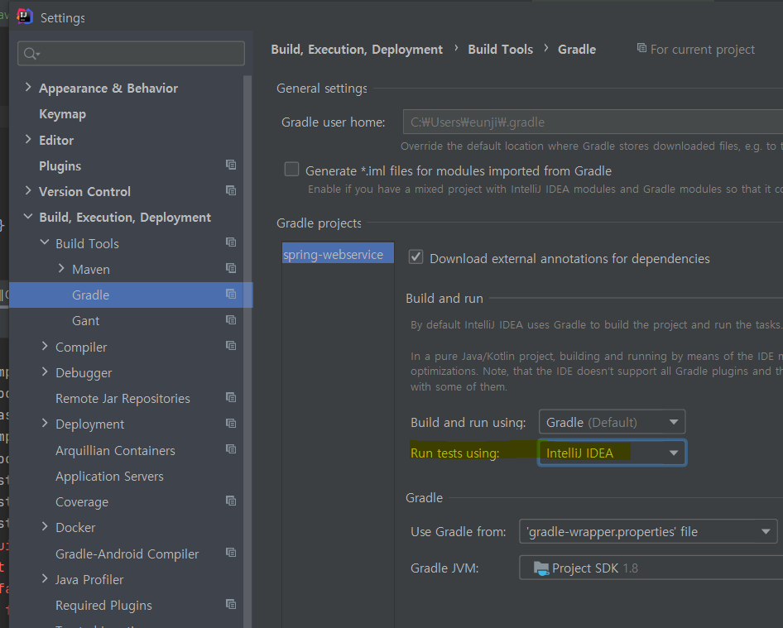The width and height of the screenshot is (783, 628).
Task: Collapse the Build Tools node
Action: (45, 242)
